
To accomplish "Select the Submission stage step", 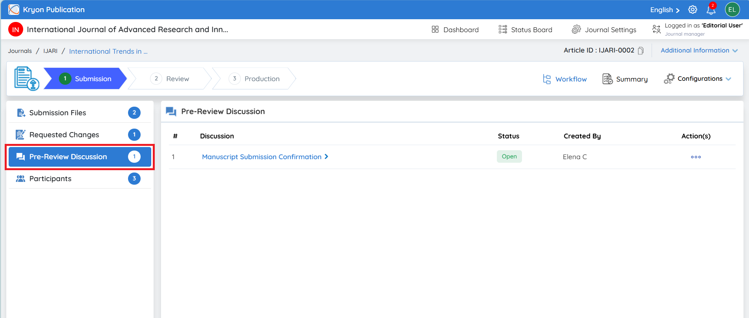I will tap(85, 78).
